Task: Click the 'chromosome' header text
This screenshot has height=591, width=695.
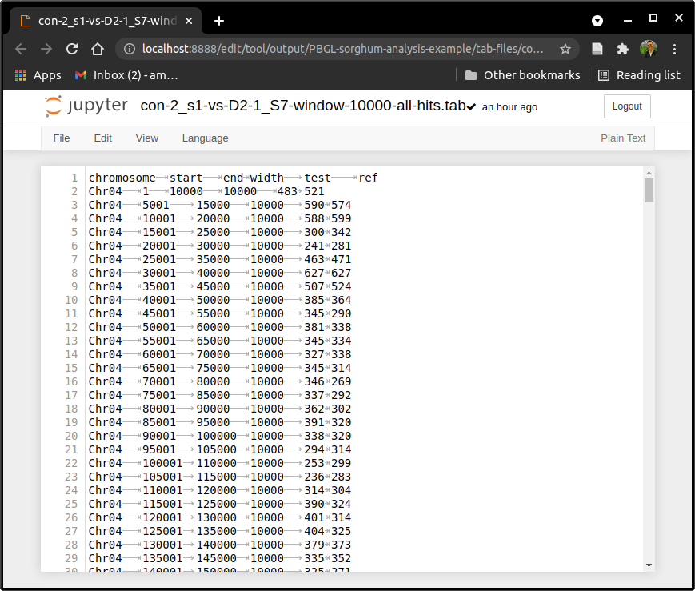Action: coord(122,178)
